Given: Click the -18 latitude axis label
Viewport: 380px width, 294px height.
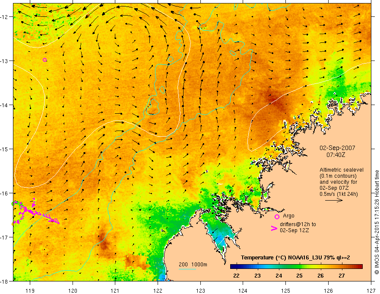Looking at the screenshot, I should coord(4,281).
